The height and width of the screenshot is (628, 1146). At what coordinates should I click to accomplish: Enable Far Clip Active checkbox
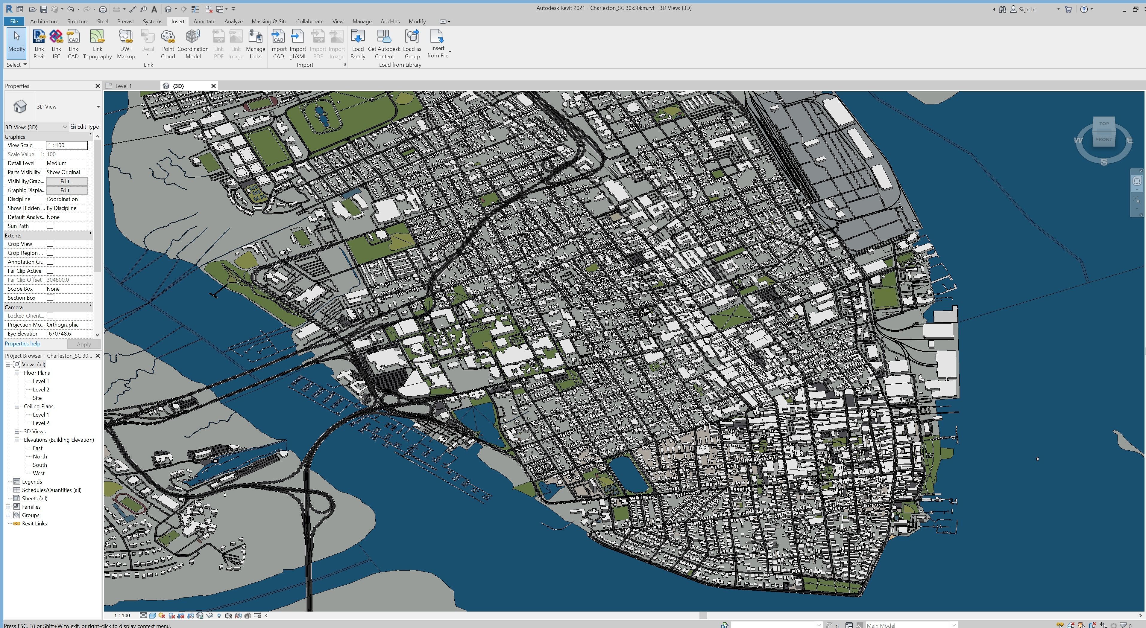click(50, 271)
